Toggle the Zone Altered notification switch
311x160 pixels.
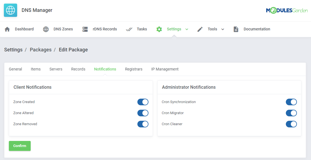pos(143,113)
